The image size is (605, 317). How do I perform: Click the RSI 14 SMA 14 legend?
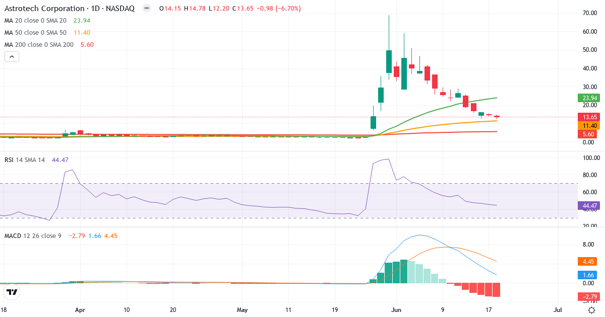point(36,160)
